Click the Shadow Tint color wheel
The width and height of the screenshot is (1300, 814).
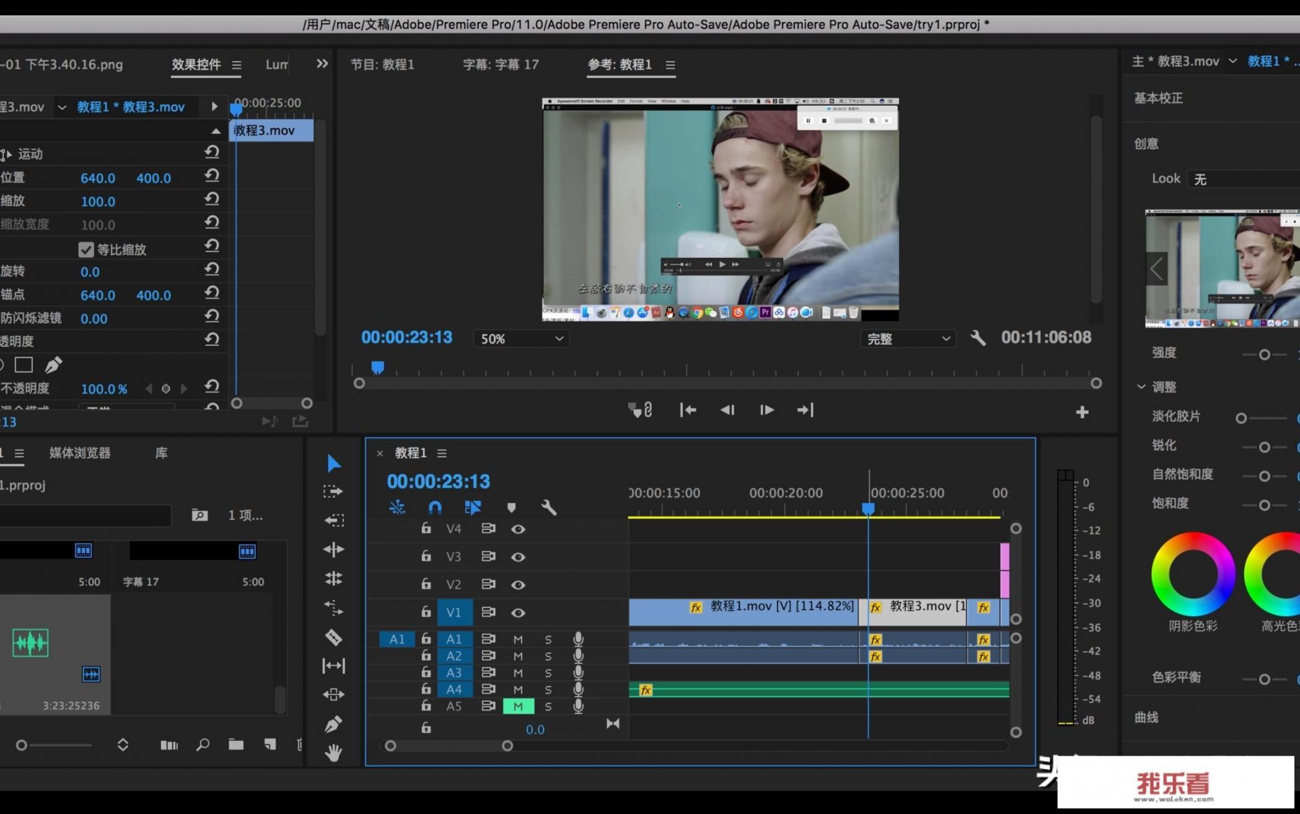click(1193, 574)
